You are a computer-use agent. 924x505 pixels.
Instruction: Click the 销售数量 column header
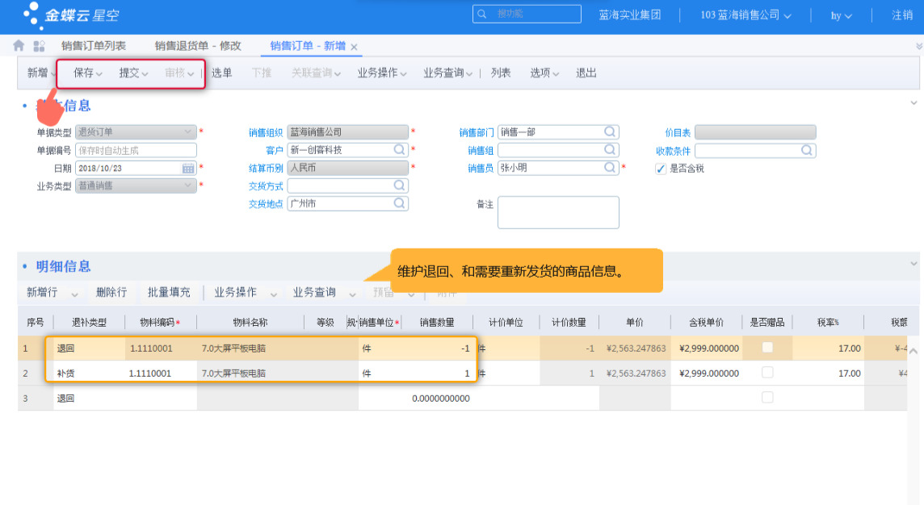(437, 323)
